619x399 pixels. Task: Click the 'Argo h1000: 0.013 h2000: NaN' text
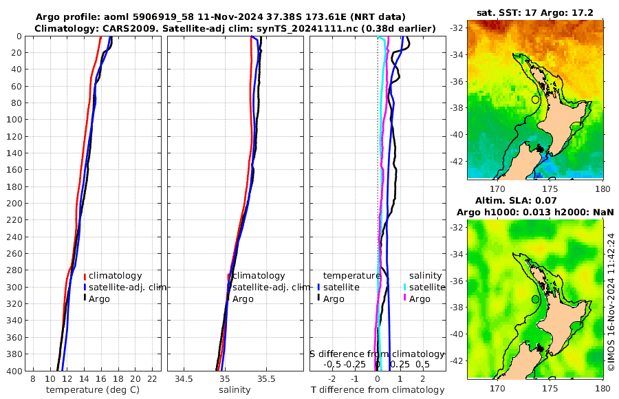click(535, 212)
